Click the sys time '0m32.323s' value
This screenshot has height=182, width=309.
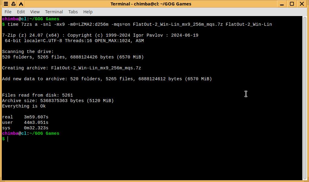[x=36, y=128]
